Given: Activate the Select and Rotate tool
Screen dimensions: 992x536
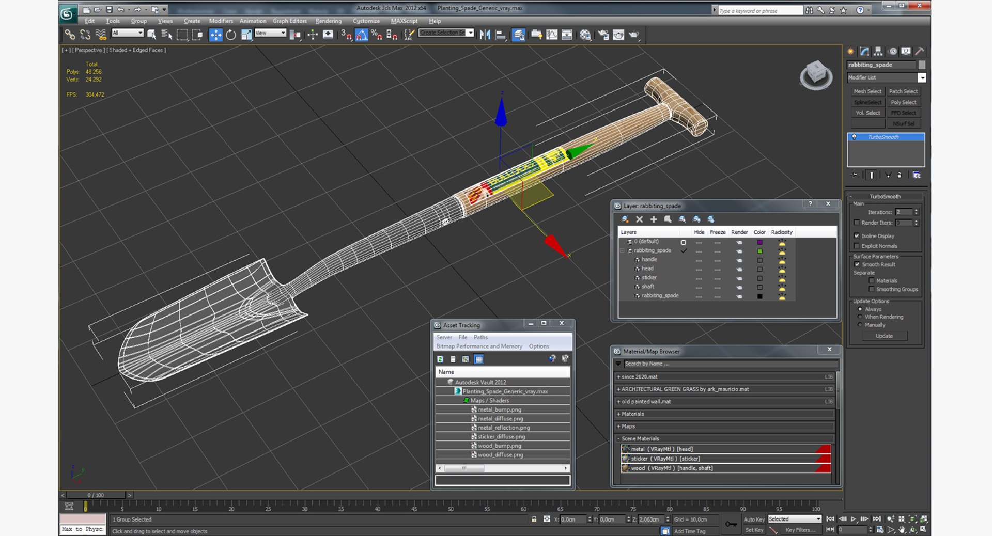Looking at the screenshot, I should coord(231,35).
